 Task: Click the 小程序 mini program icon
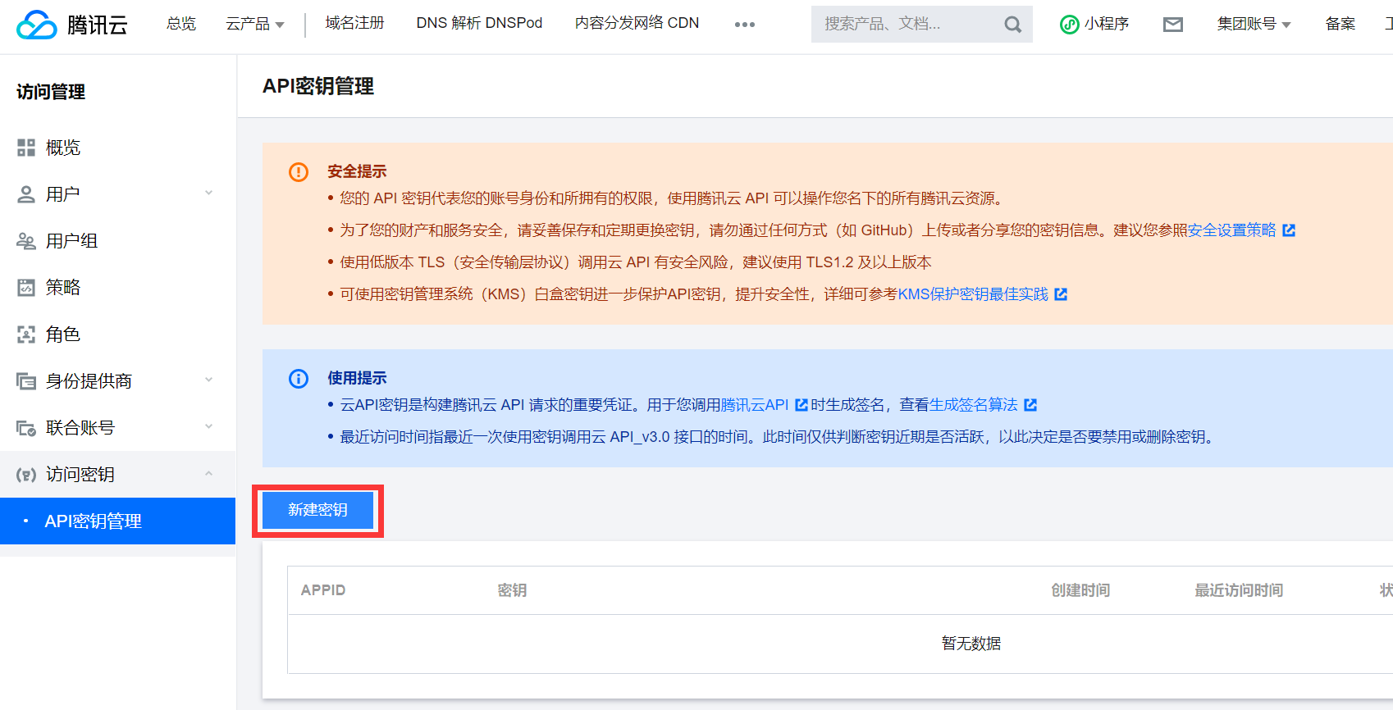pos(1070,25)
